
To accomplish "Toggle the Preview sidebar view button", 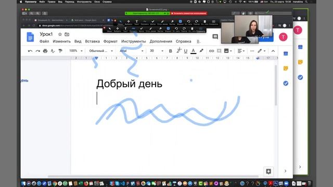I will [24, 14].
